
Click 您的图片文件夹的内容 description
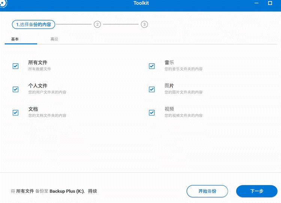pos(184,92)
